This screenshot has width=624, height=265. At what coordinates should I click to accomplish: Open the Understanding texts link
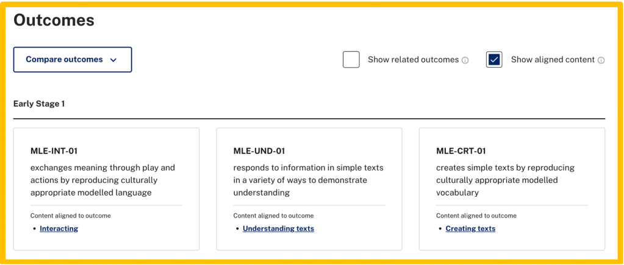click(x=278, y=229)
